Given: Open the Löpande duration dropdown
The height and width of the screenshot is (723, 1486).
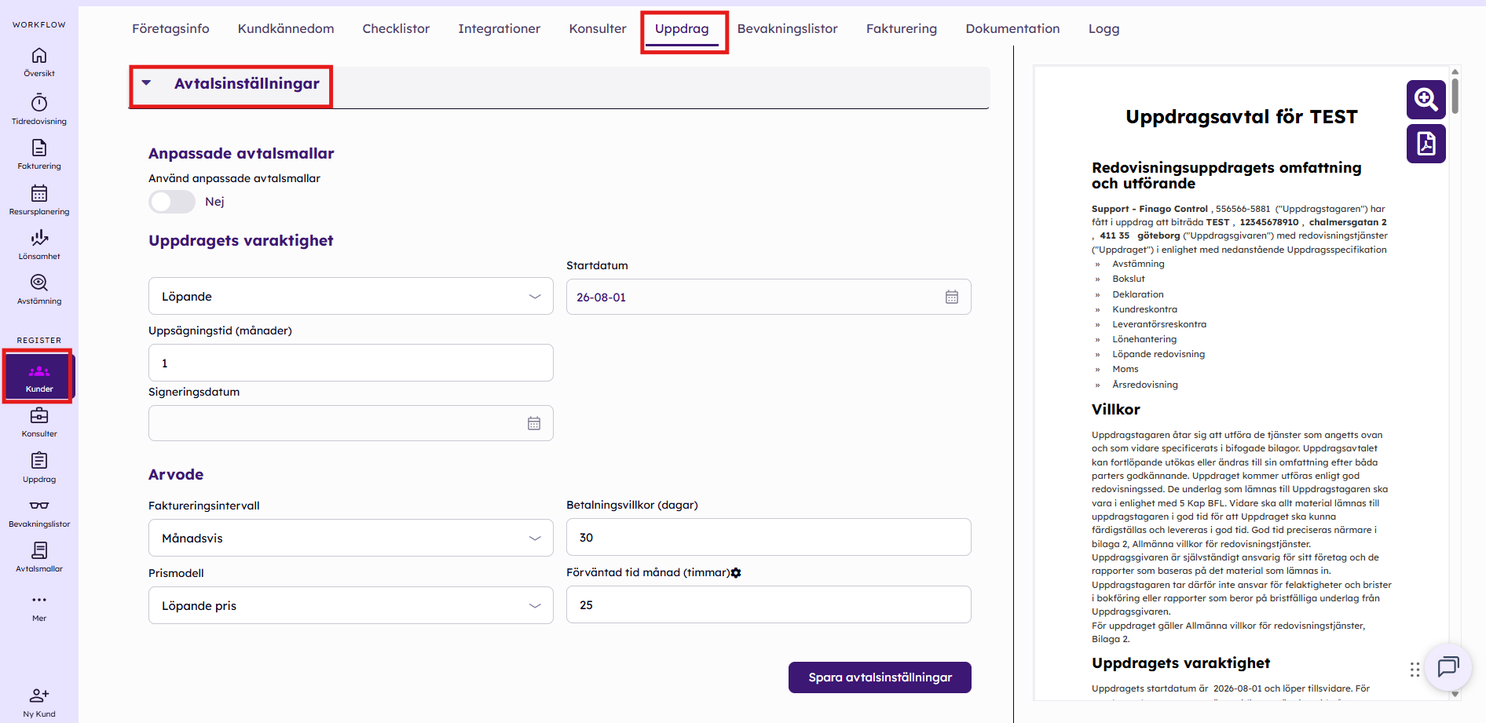Looking at the screenshot, I should coord(351,297).
